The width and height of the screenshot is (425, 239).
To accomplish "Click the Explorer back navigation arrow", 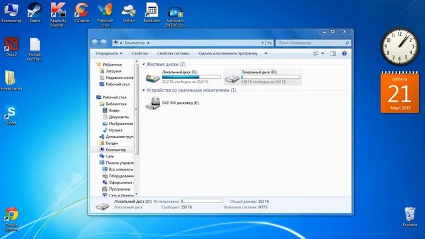I will pos(95,42).
